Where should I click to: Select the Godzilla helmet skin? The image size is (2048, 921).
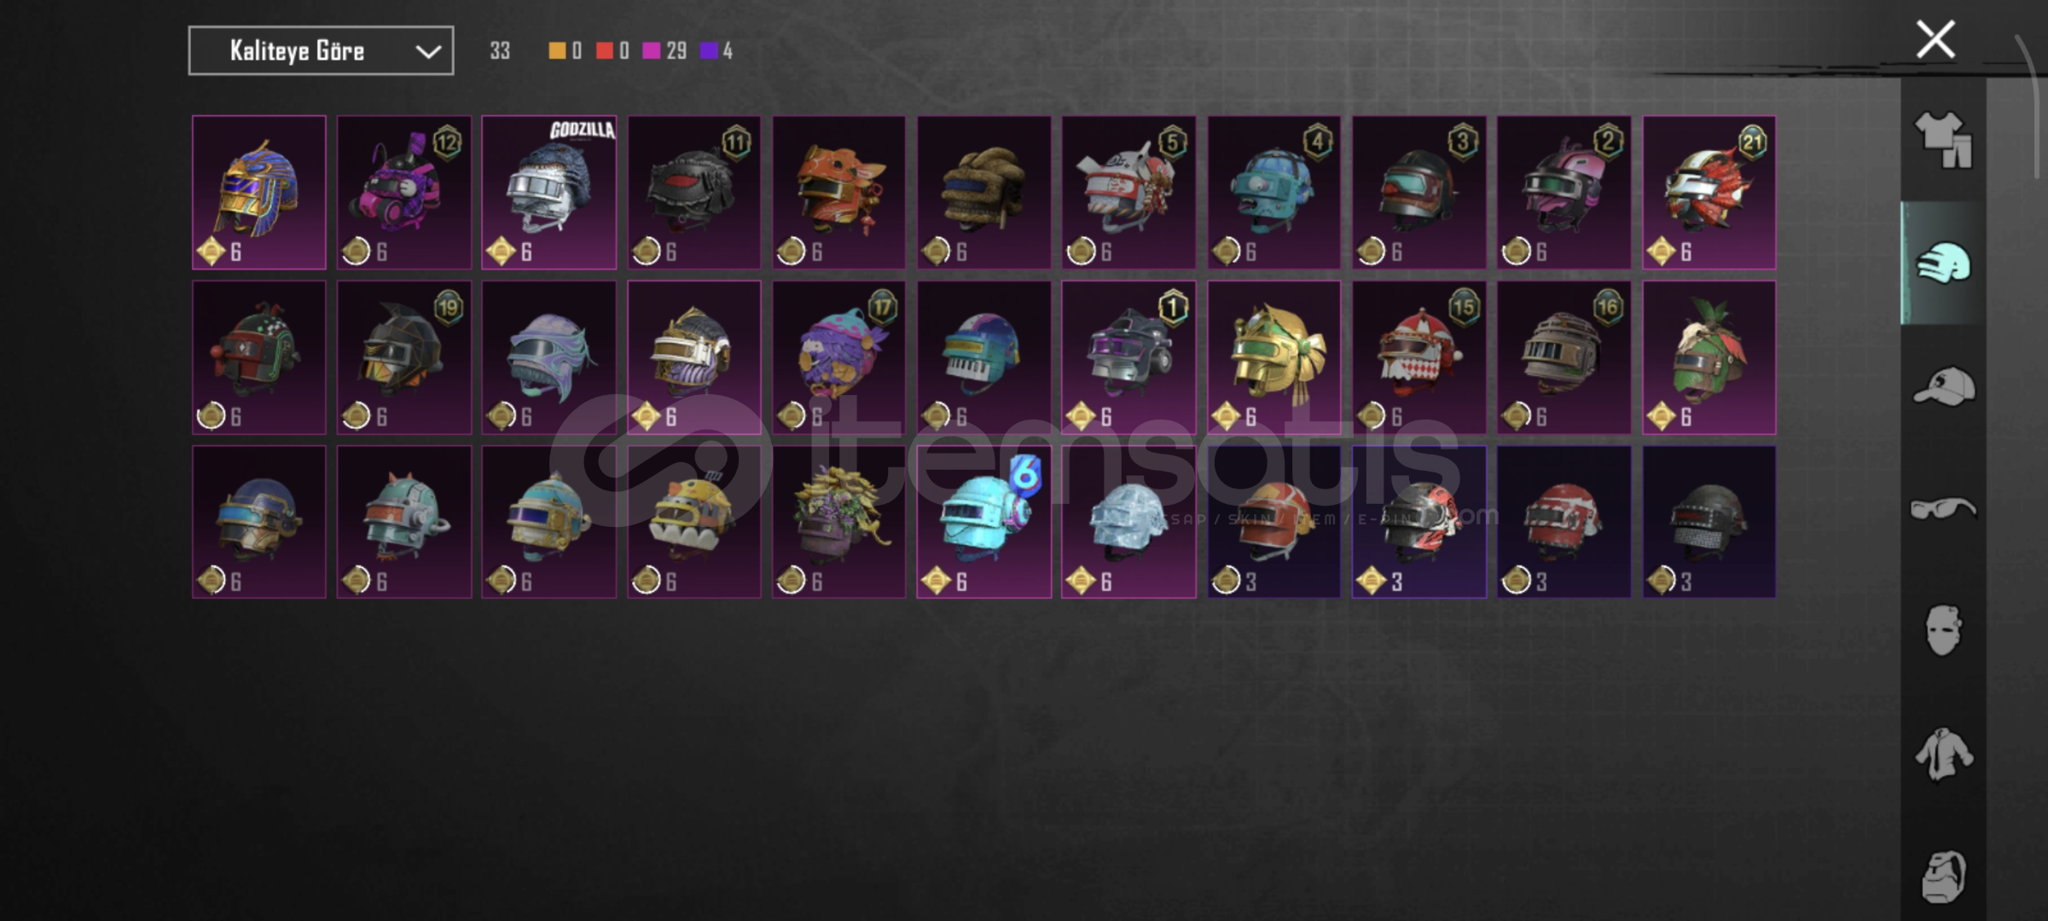(x=548, y=193)
